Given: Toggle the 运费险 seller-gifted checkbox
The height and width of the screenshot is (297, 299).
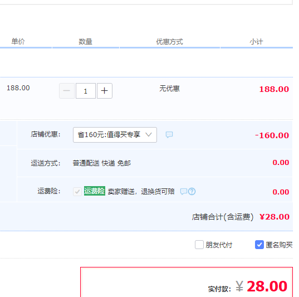Looking at the screenshot, I should pos(77,192).
